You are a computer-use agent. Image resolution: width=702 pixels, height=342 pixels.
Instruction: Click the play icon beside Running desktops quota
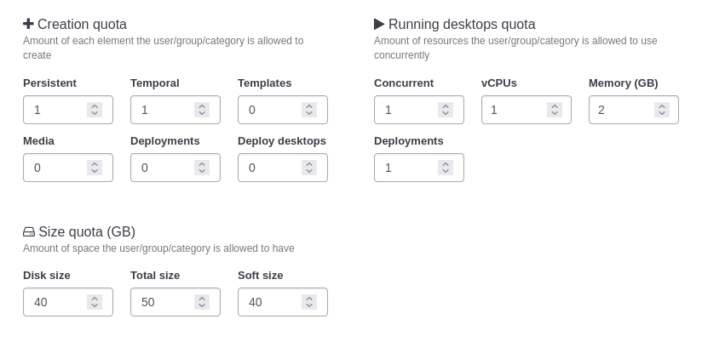[x=379, y=24]
